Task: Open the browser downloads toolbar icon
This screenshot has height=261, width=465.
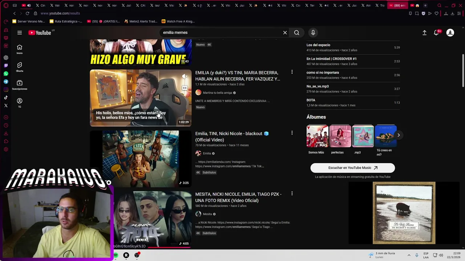Action: tap(452, 13)
